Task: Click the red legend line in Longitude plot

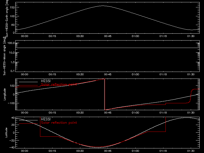Action: point(28,85)
